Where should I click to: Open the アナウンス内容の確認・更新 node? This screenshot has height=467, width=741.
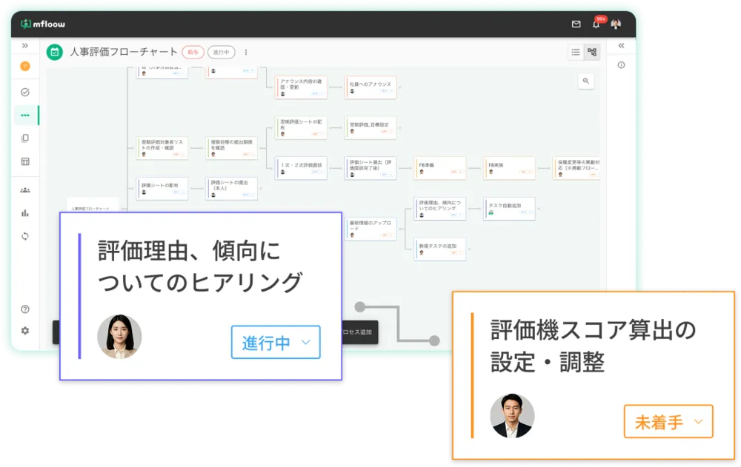tap(301, 87)
